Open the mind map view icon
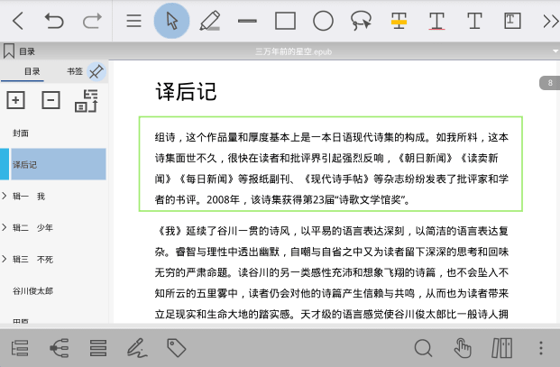 [x=59, y=348]
